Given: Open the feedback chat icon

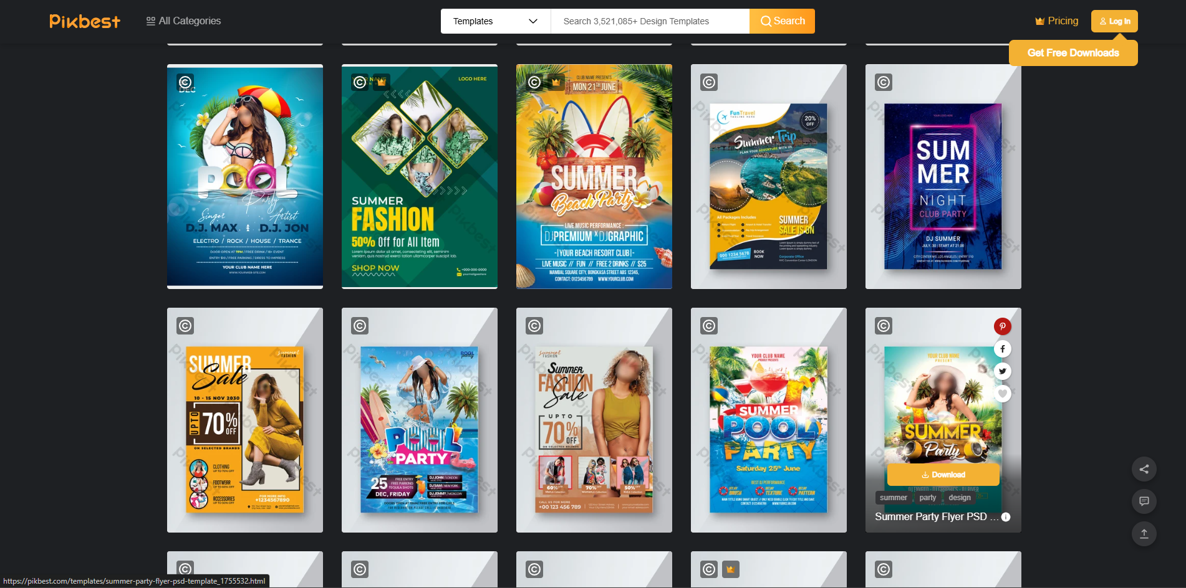Looking at the screenshot, I should click(1144, 501).
